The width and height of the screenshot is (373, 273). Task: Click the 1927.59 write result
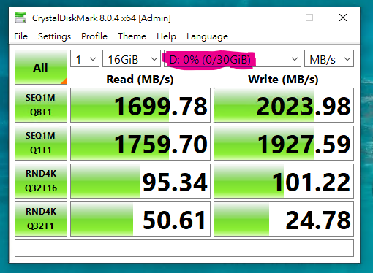284,143
